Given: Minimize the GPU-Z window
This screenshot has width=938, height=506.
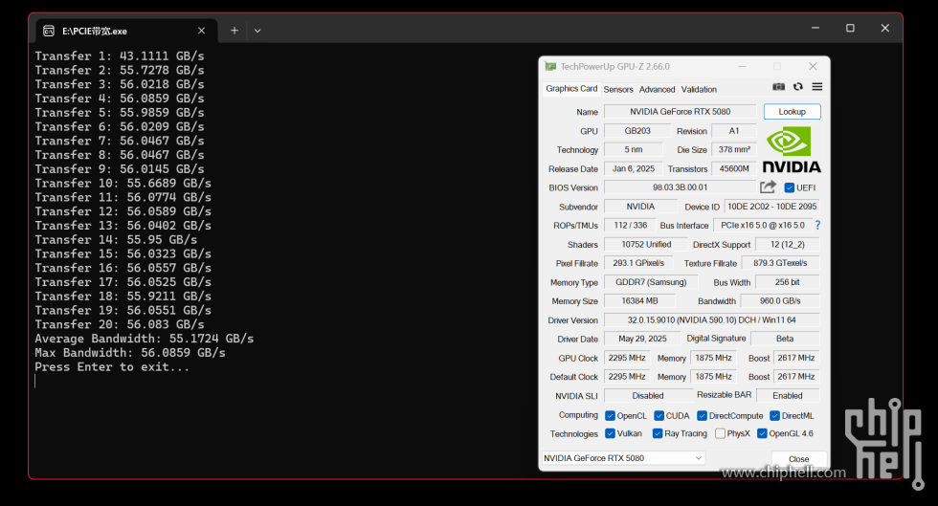Looking at the screenshot, I should (x=742, y=66).
